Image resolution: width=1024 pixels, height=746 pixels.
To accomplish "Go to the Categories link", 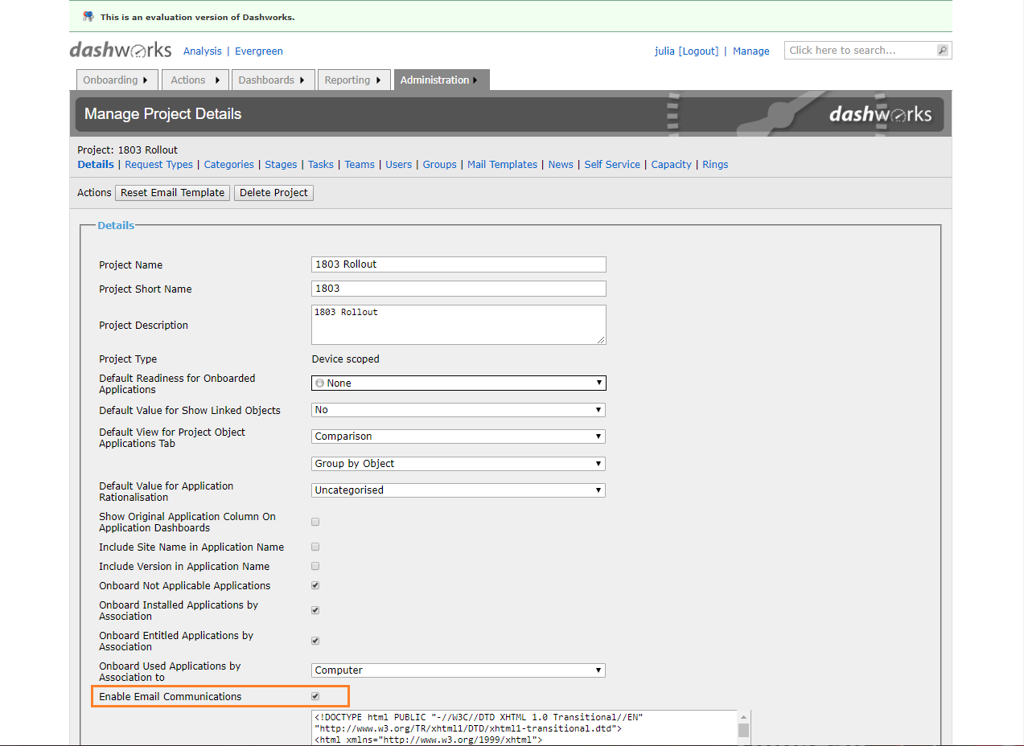I will (x=229, y=164).
